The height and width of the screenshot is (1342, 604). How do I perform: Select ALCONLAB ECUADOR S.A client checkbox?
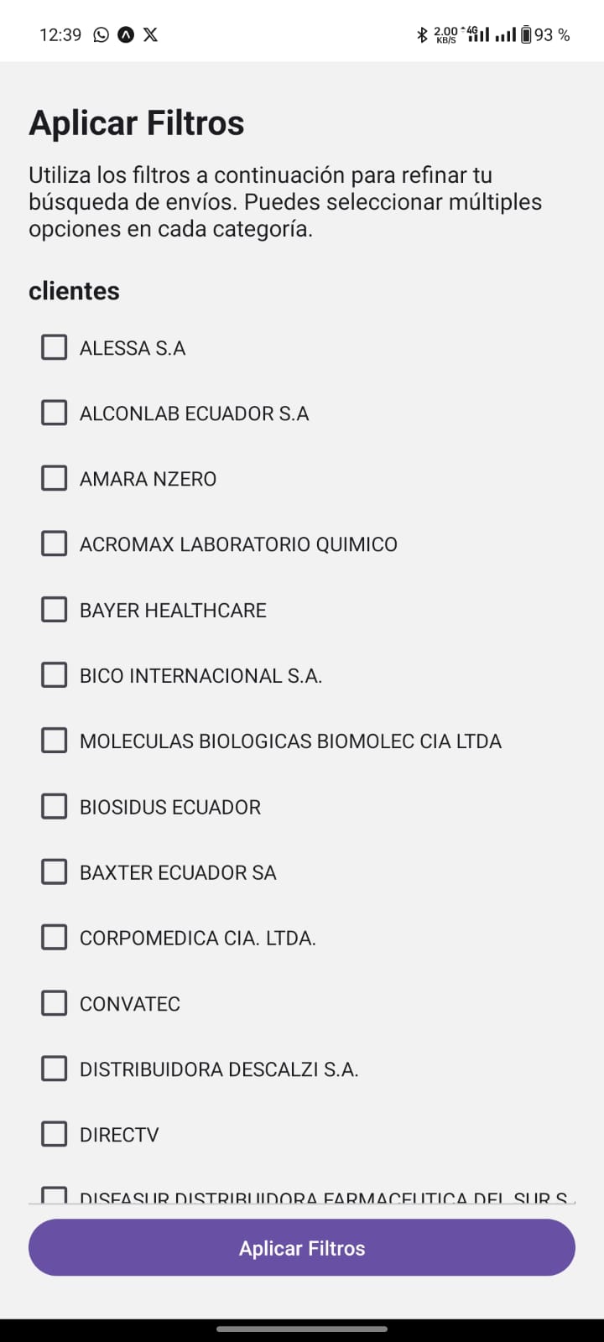(55, 413)
